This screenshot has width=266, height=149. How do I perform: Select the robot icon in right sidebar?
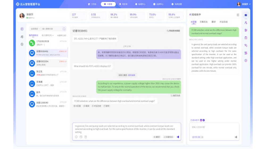pos(246,15)
